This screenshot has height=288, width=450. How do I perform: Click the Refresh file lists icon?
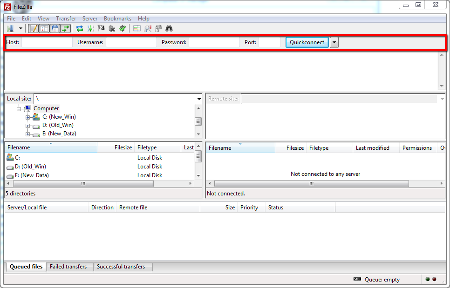pos(80,29)
